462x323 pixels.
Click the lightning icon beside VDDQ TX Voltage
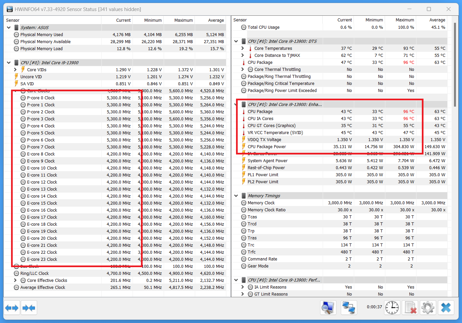coord(244,140)
